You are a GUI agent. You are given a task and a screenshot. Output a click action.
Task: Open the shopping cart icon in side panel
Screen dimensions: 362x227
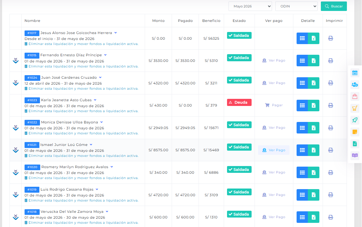click(x=355, y=108)
